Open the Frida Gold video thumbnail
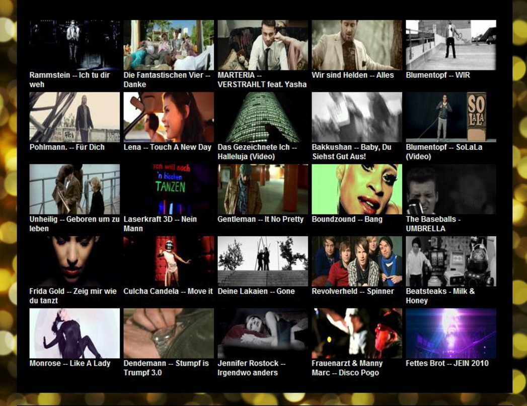Screen dimensions: 527x406 pos(74,261)
